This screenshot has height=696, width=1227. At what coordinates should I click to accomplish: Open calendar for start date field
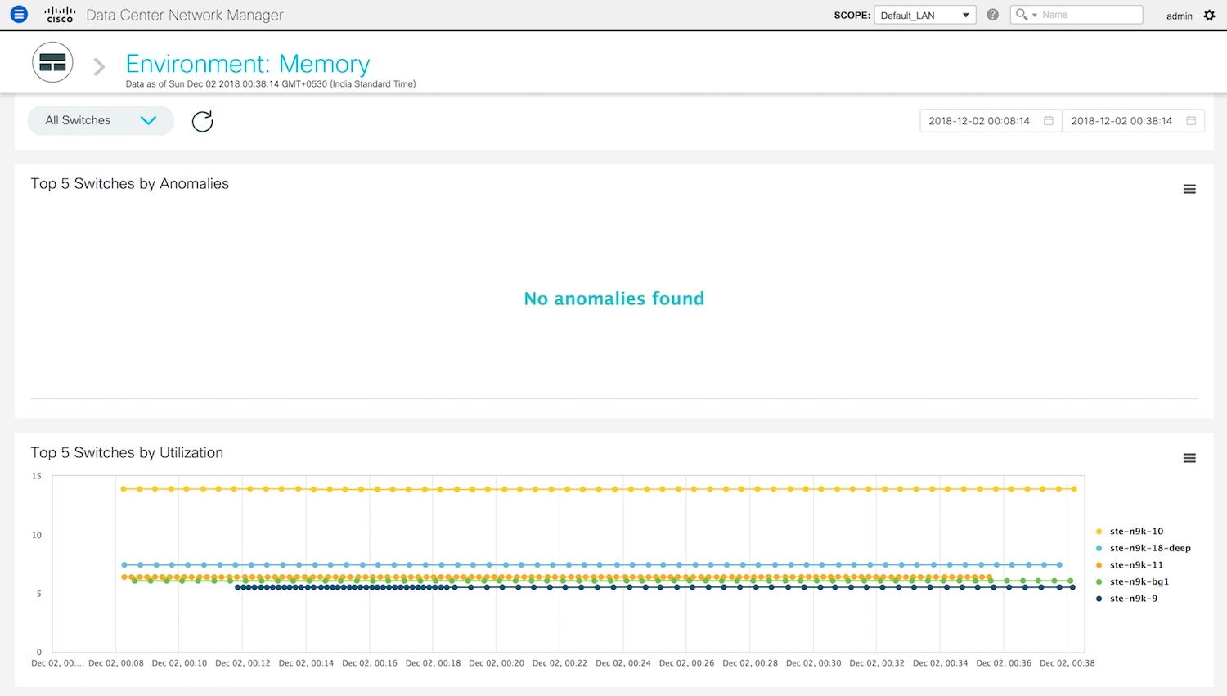coord(1048,121)
